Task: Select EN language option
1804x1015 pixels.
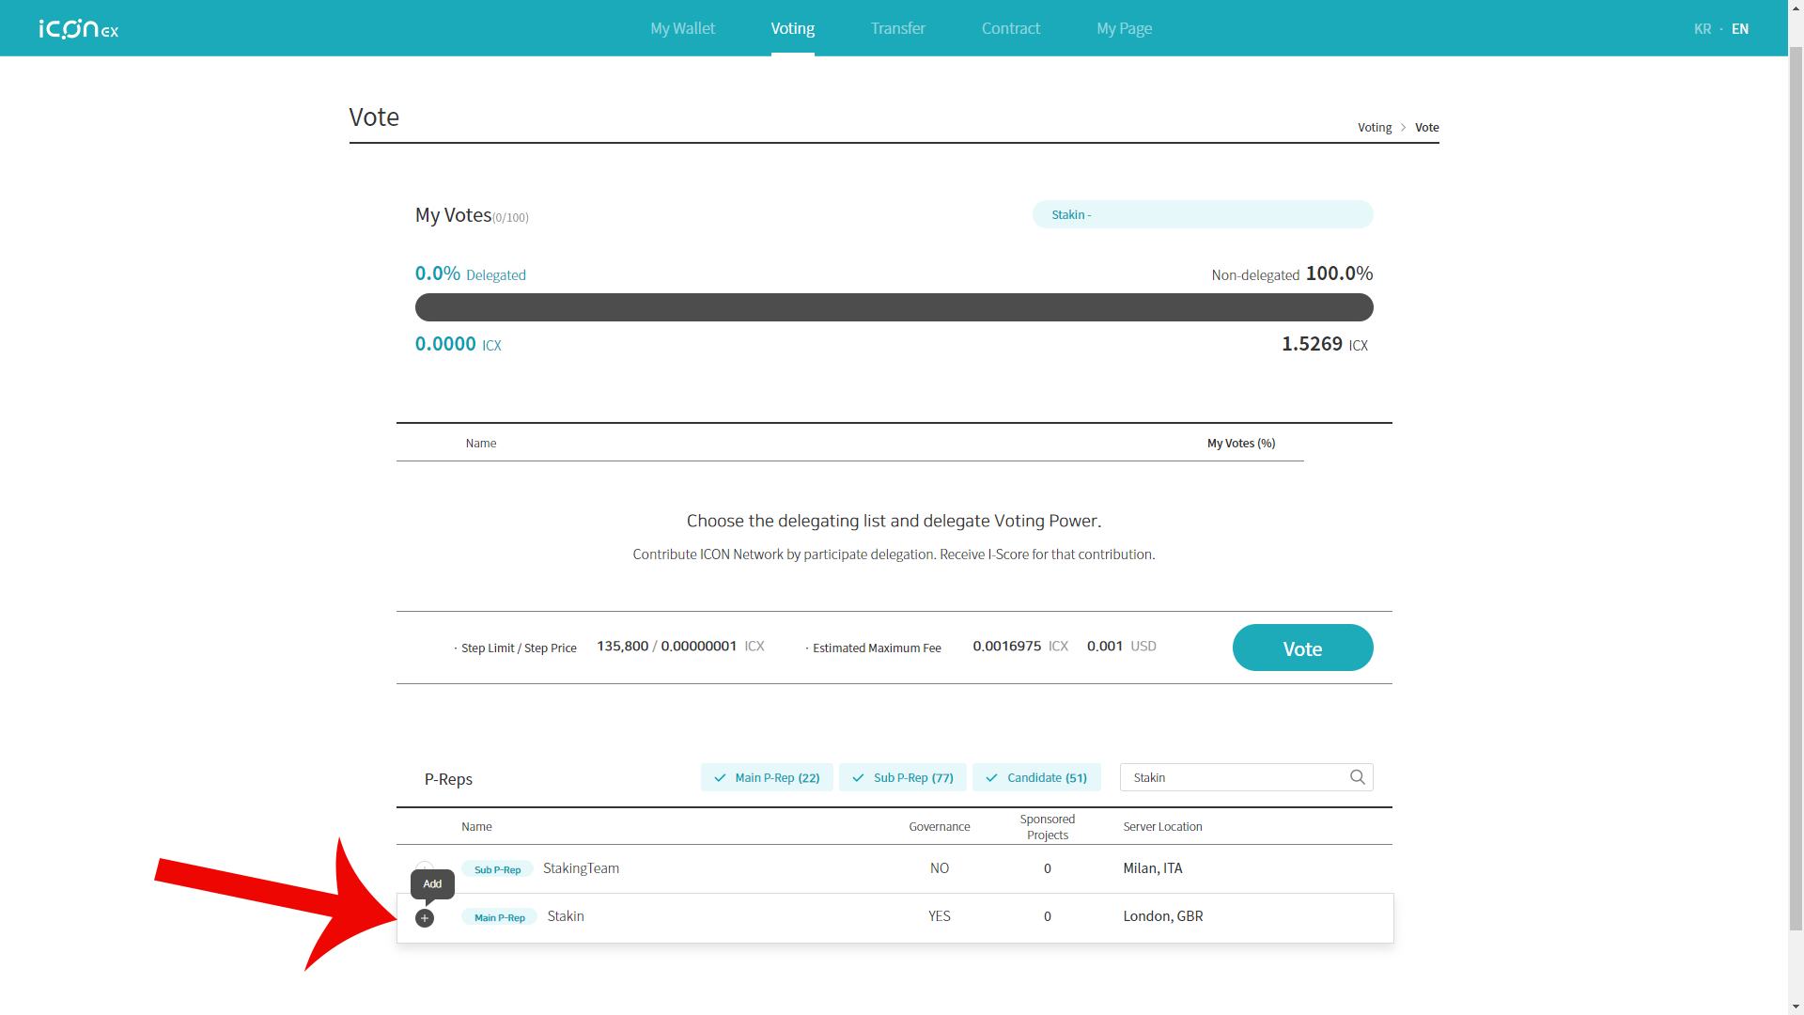Action: [1739, 29]
